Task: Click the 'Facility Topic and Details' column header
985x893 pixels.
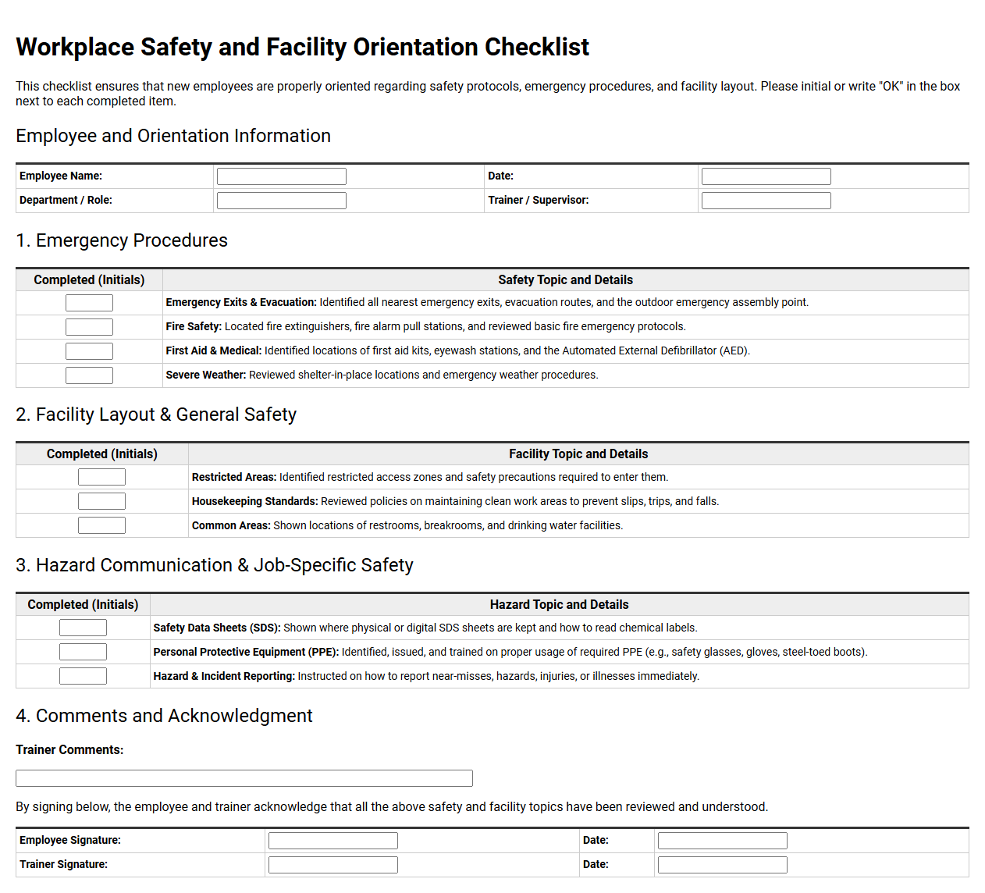Action: 578,454
